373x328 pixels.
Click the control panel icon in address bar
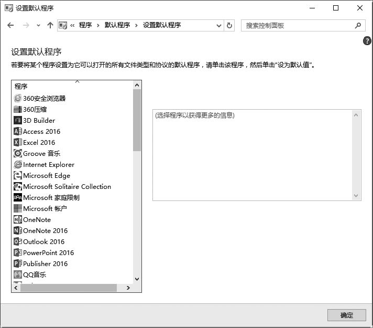pyautogui.click(x=63, y=25)
